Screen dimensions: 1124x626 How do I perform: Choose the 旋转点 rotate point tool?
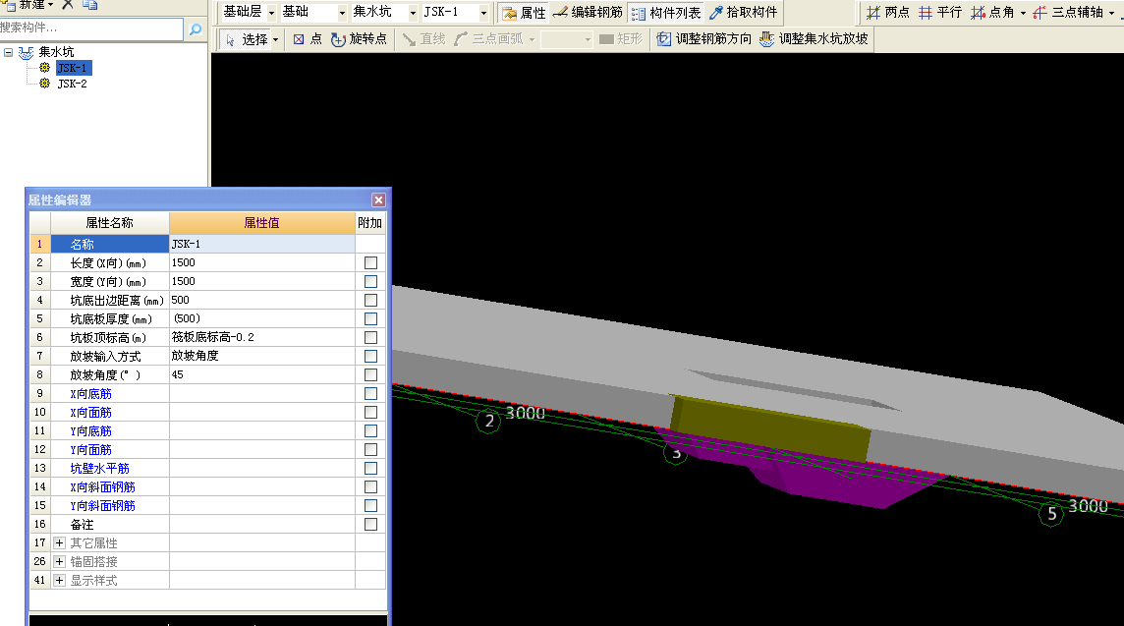point(359,39)
